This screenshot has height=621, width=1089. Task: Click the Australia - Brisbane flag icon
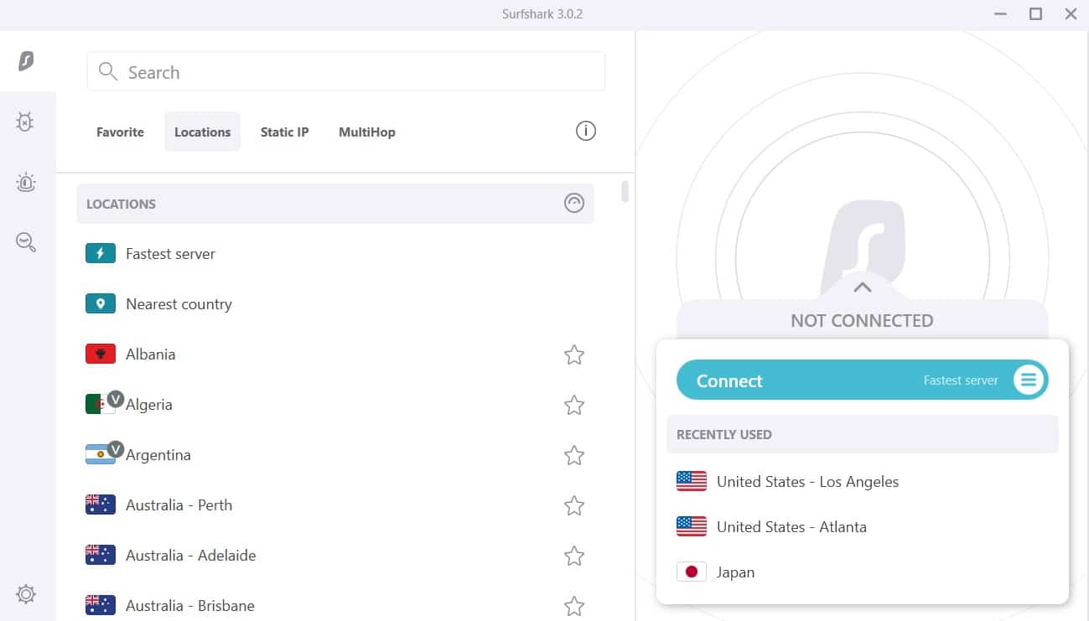(x=101, y=605)
